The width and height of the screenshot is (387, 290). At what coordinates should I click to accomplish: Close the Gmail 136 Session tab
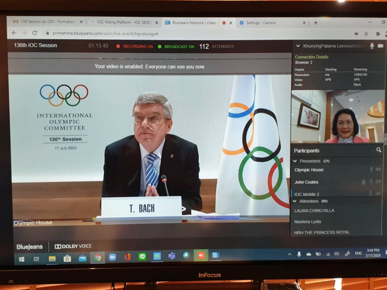(81, 22)
